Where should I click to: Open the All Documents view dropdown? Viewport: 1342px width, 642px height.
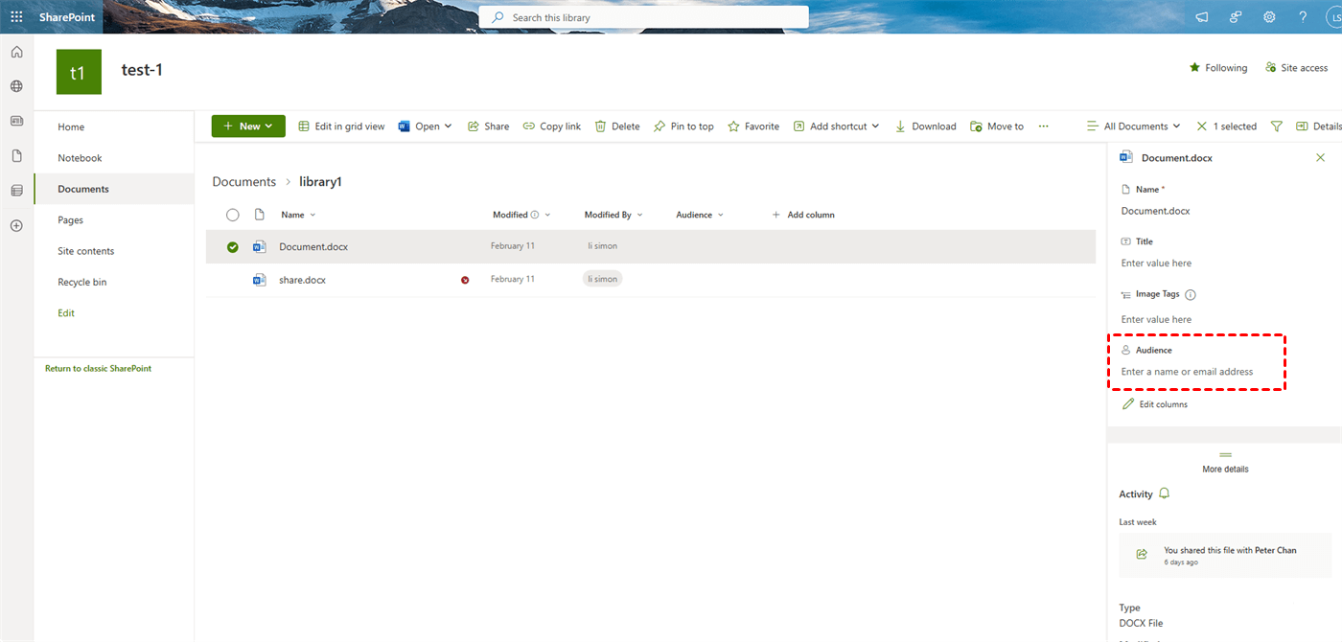point(1133,126)
